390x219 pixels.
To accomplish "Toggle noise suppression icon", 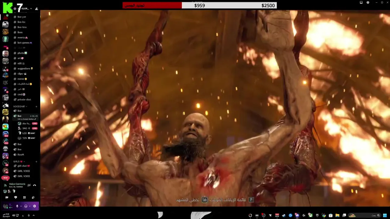I will pos(29,185).
